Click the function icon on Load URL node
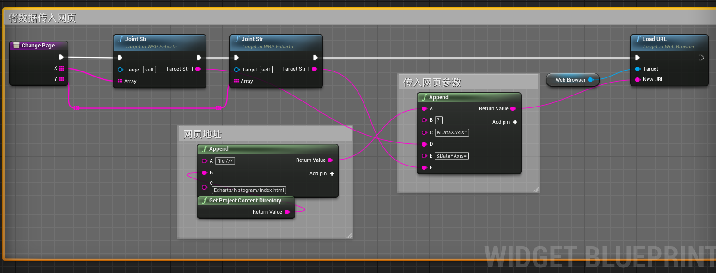716x273 pixels. 637,39
